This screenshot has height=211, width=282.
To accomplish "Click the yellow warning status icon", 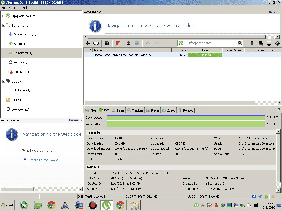I will (x=273, y=196).
